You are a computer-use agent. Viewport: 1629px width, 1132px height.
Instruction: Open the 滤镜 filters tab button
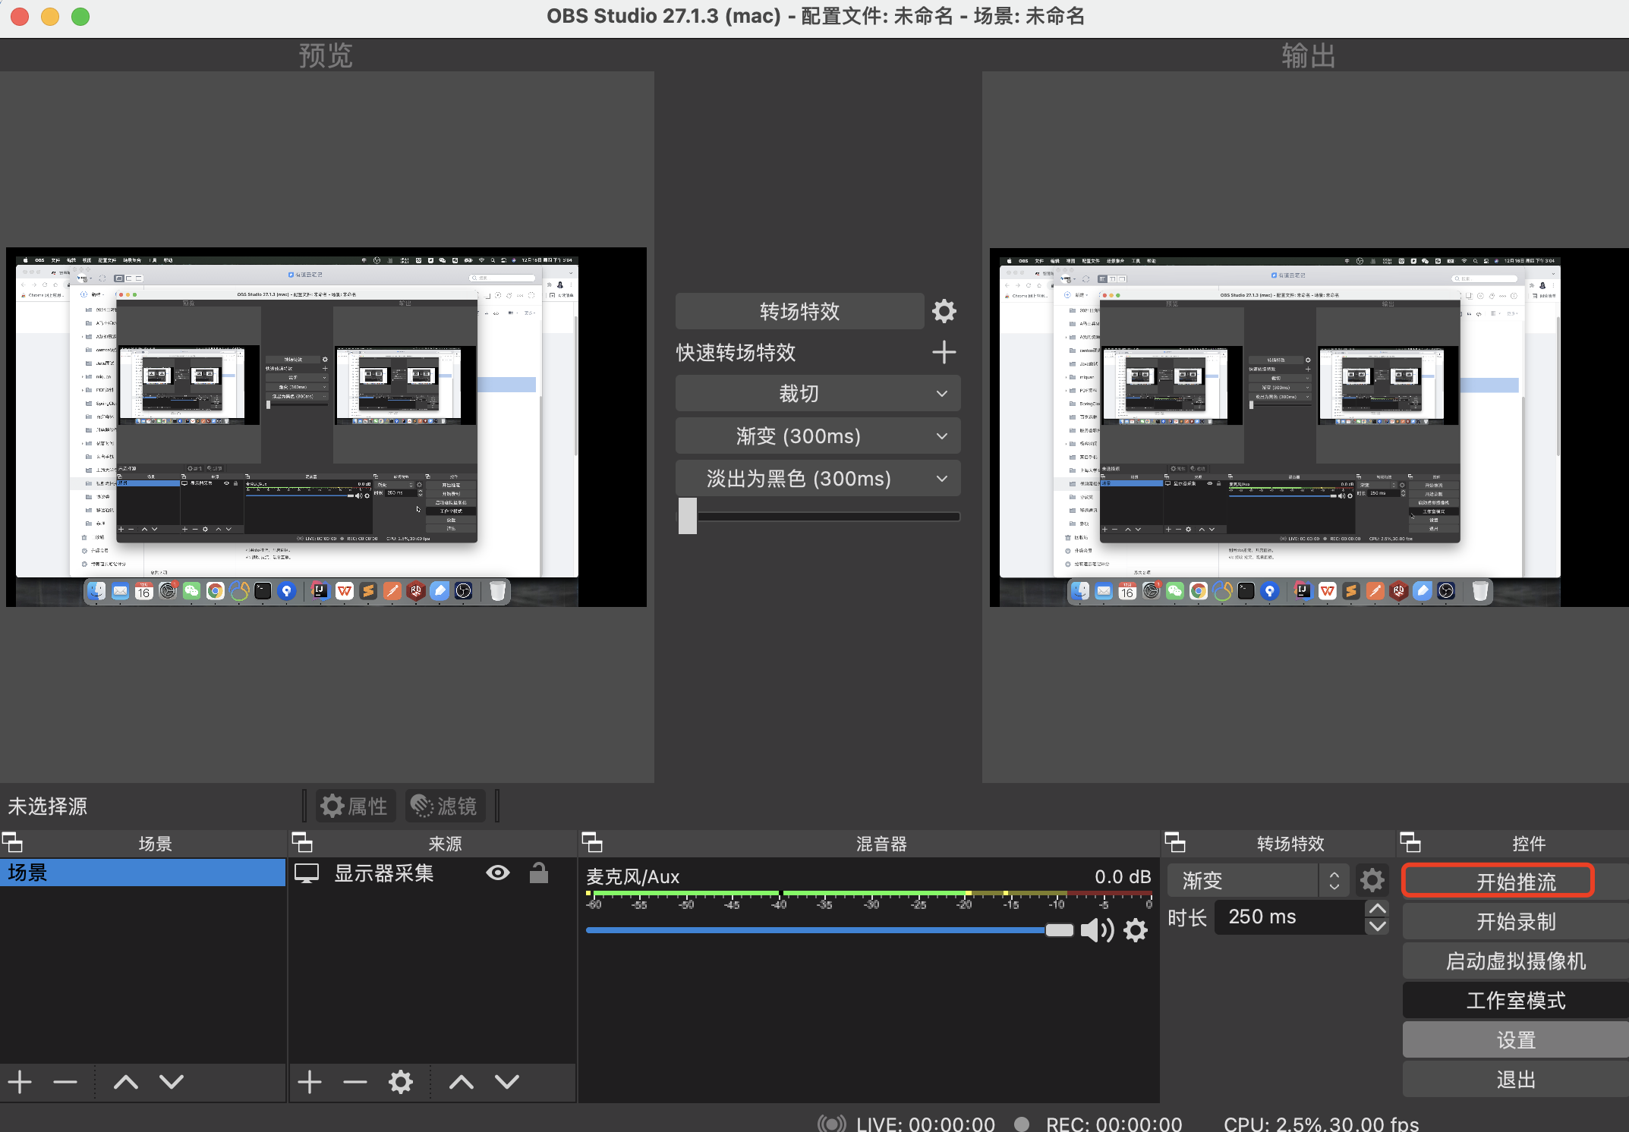(x=445, y=806)
